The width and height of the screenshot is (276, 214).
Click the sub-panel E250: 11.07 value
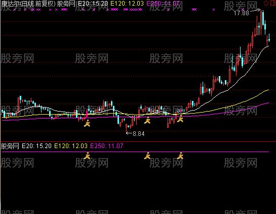click(107, 146)
